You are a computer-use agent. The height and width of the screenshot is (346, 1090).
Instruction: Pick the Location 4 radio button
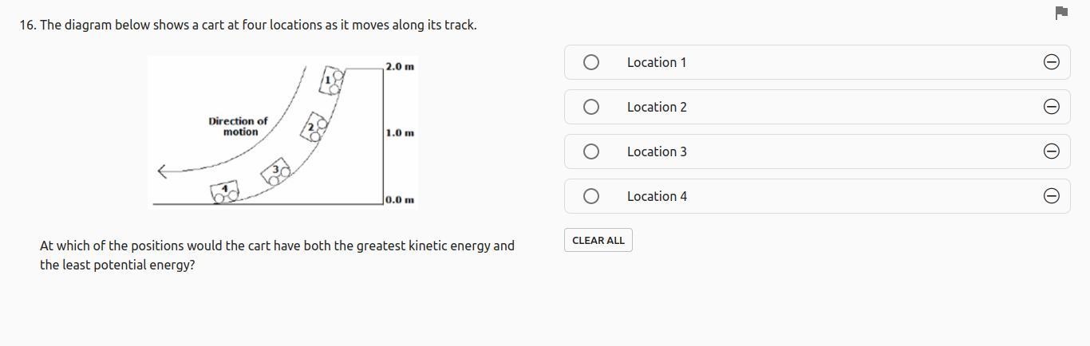(x=591, y=196)
